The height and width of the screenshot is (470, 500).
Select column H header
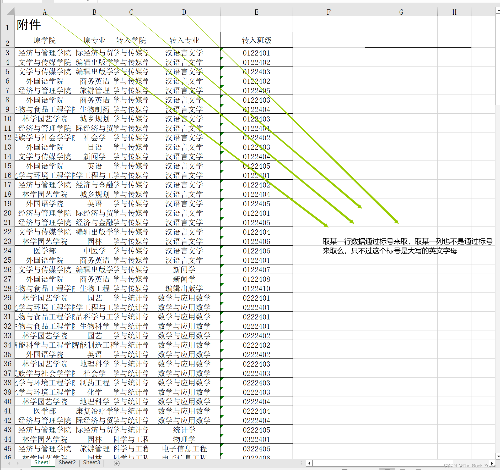click(454, 12)
